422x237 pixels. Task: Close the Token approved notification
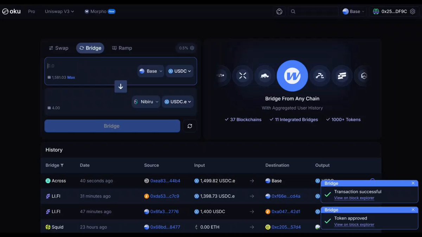[x=413, y=210]
